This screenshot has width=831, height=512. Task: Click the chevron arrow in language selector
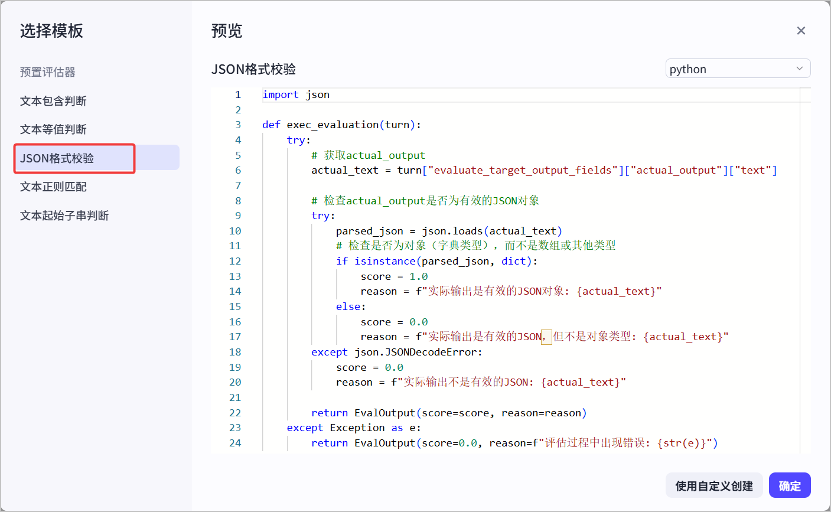coord(799,69)
